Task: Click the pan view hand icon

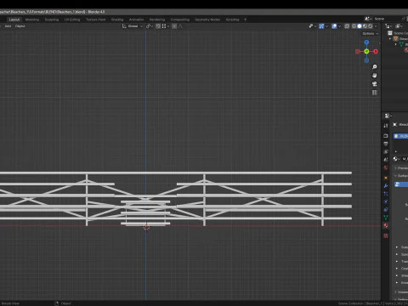Action: (375, 76)
